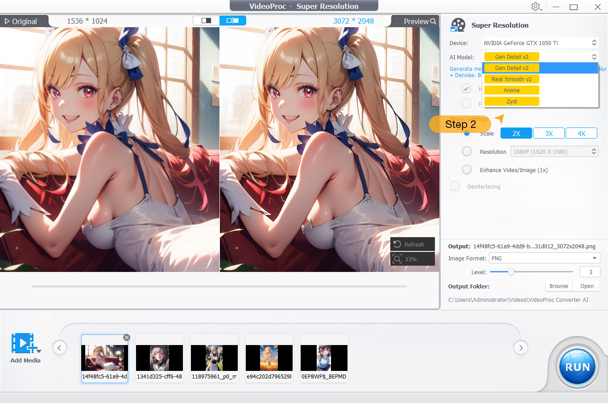This screenshot has height=403, width=608.
Task: Uncheck the ticked checkbox below AI Model
Action: (466, 89)
